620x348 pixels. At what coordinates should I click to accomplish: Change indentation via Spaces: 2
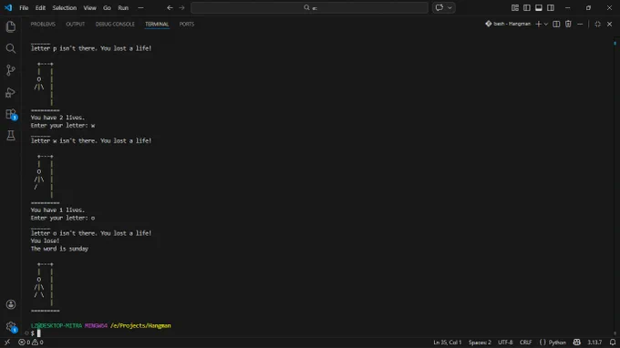(x=480, y=343)
